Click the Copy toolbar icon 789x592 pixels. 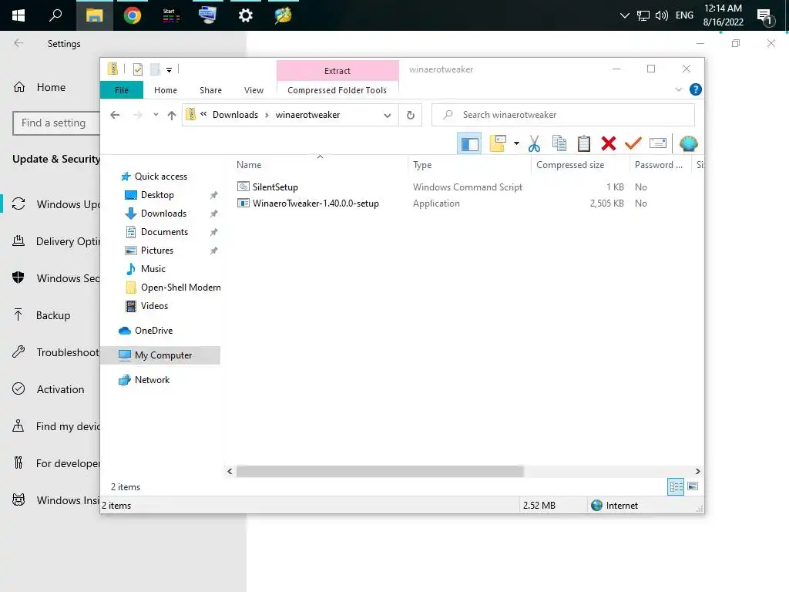(559, 143)
